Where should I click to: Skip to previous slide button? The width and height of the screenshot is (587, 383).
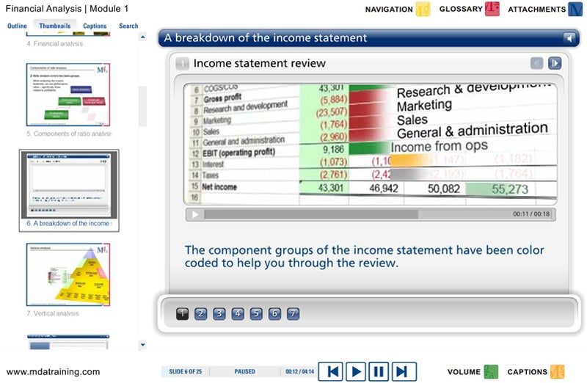coord(333,371)
